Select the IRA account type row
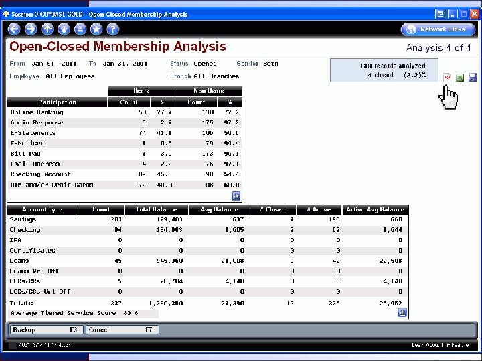 (208, 240)
